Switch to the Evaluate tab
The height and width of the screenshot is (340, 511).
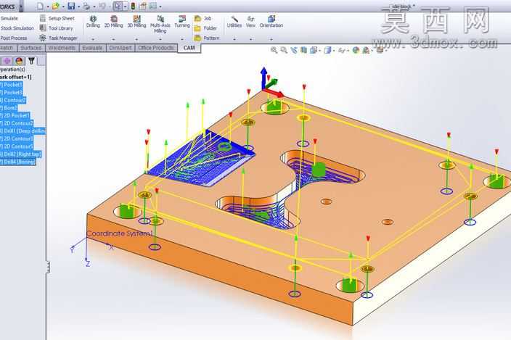(92, 48)
